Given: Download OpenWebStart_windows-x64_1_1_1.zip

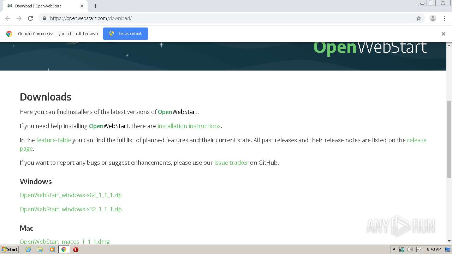Looking at the screenshot, I should point(71,195).
